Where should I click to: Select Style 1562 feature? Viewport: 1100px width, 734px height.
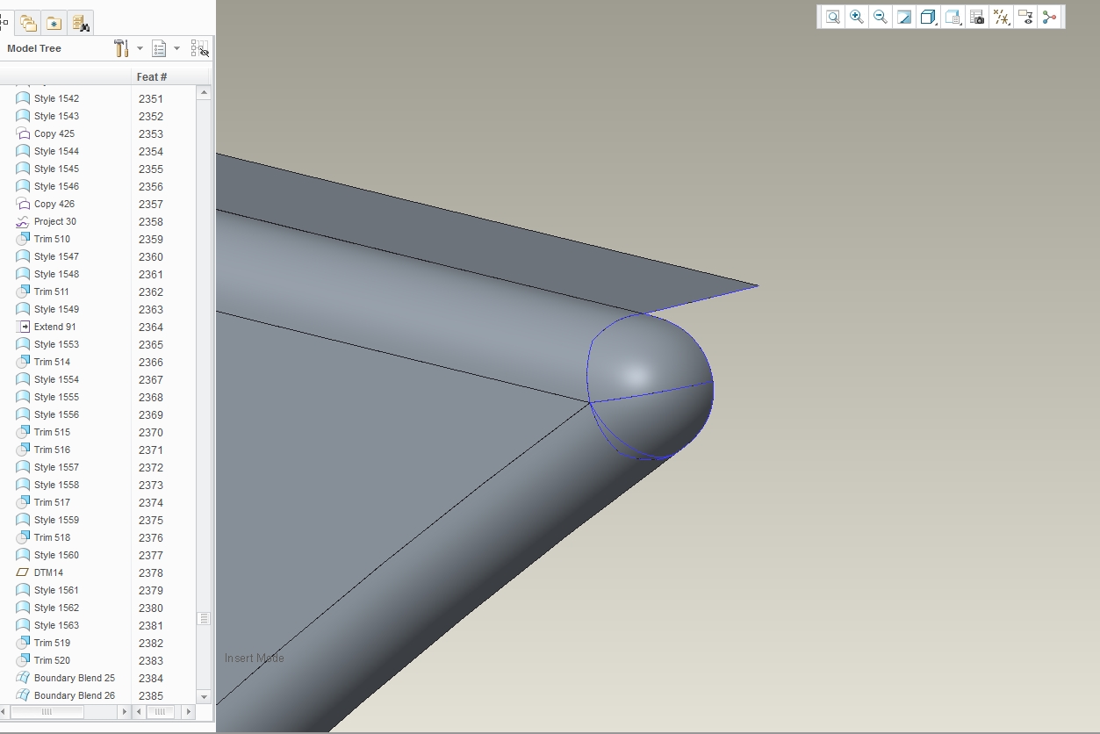pyautogui.click(x=56, y=608)
